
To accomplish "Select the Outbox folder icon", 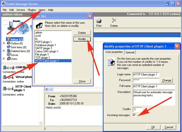I will [x=8, y=43].
